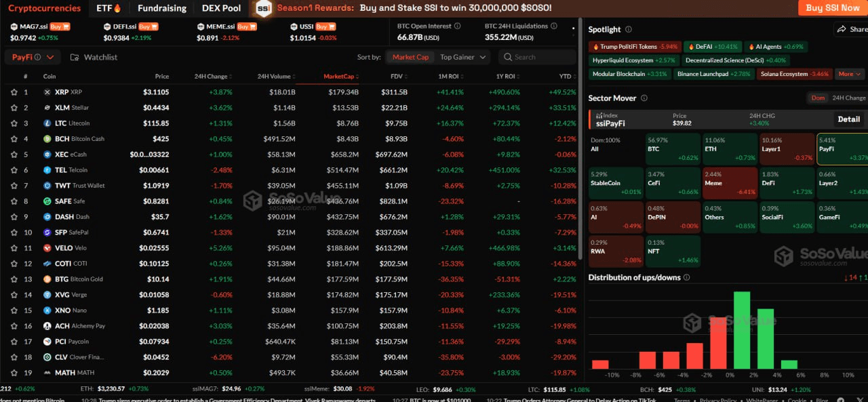This screenshot has width=868, height=402.
Task: Select the Meme sector tile
Action: pos(729,183)
